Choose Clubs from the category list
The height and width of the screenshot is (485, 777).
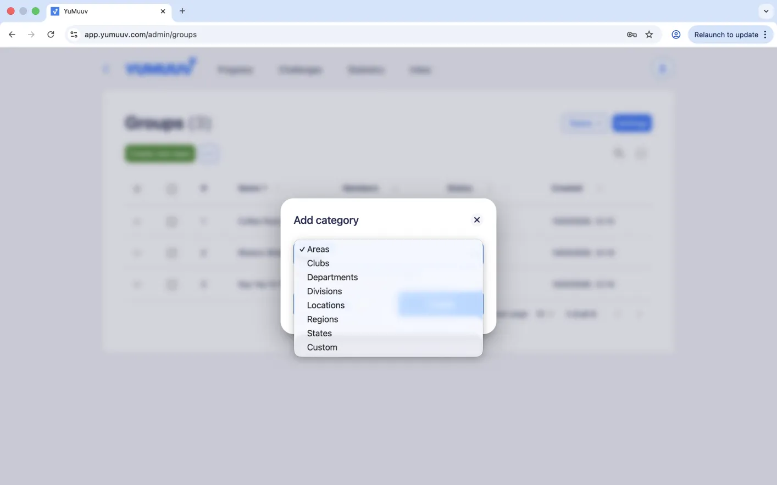coord(388,263)
